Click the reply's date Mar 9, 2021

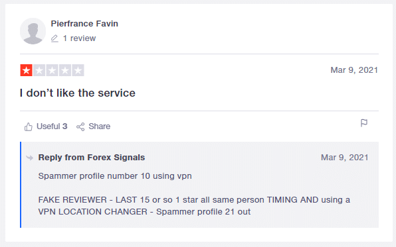tap(344, 158)
